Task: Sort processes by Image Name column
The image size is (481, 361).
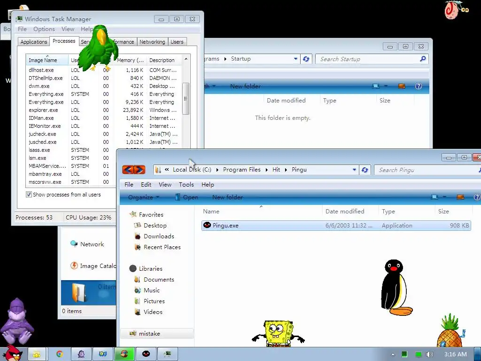Action: [47, 60]
